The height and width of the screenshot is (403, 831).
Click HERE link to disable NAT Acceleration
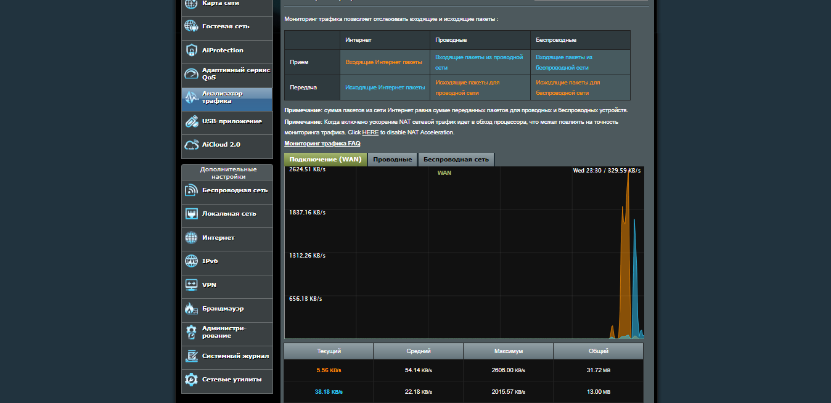370,132
